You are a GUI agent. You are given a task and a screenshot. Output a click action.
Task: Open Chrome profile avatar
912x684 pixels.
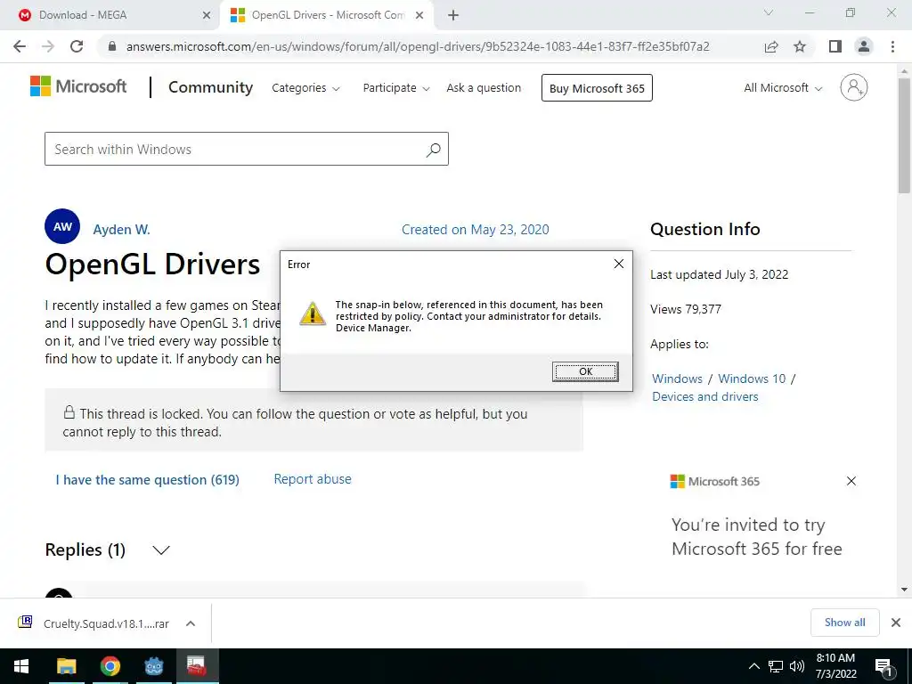click(864, 46)
